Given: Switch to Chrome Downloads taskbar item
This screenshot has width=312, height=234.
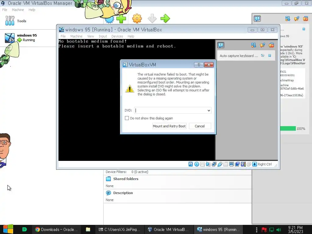Looking at the screenshot, I should pyautogui.click(x=56, y=229).
